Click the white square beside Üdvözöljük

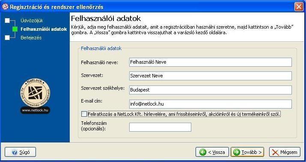click(x=7, y=21)
